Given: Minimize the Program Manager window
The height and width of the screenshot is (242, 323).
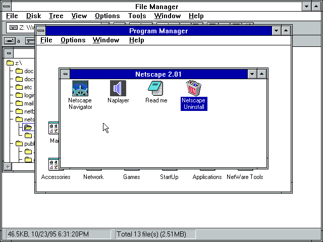Looking at the screenshot, I should point(276,31).
